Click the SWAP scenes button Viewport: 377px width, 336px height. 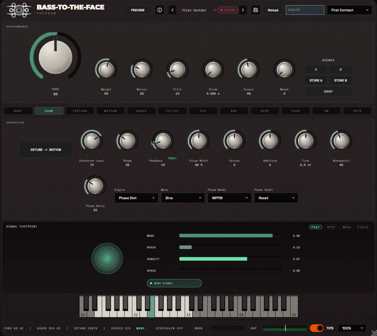pos(328,91)
